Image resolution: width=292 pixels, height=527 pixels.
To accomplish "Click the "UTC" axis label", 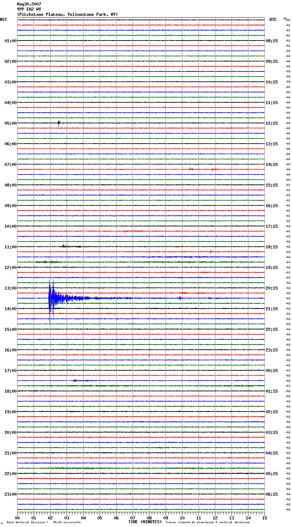I will pyautogui.click(x=273, y=20).
